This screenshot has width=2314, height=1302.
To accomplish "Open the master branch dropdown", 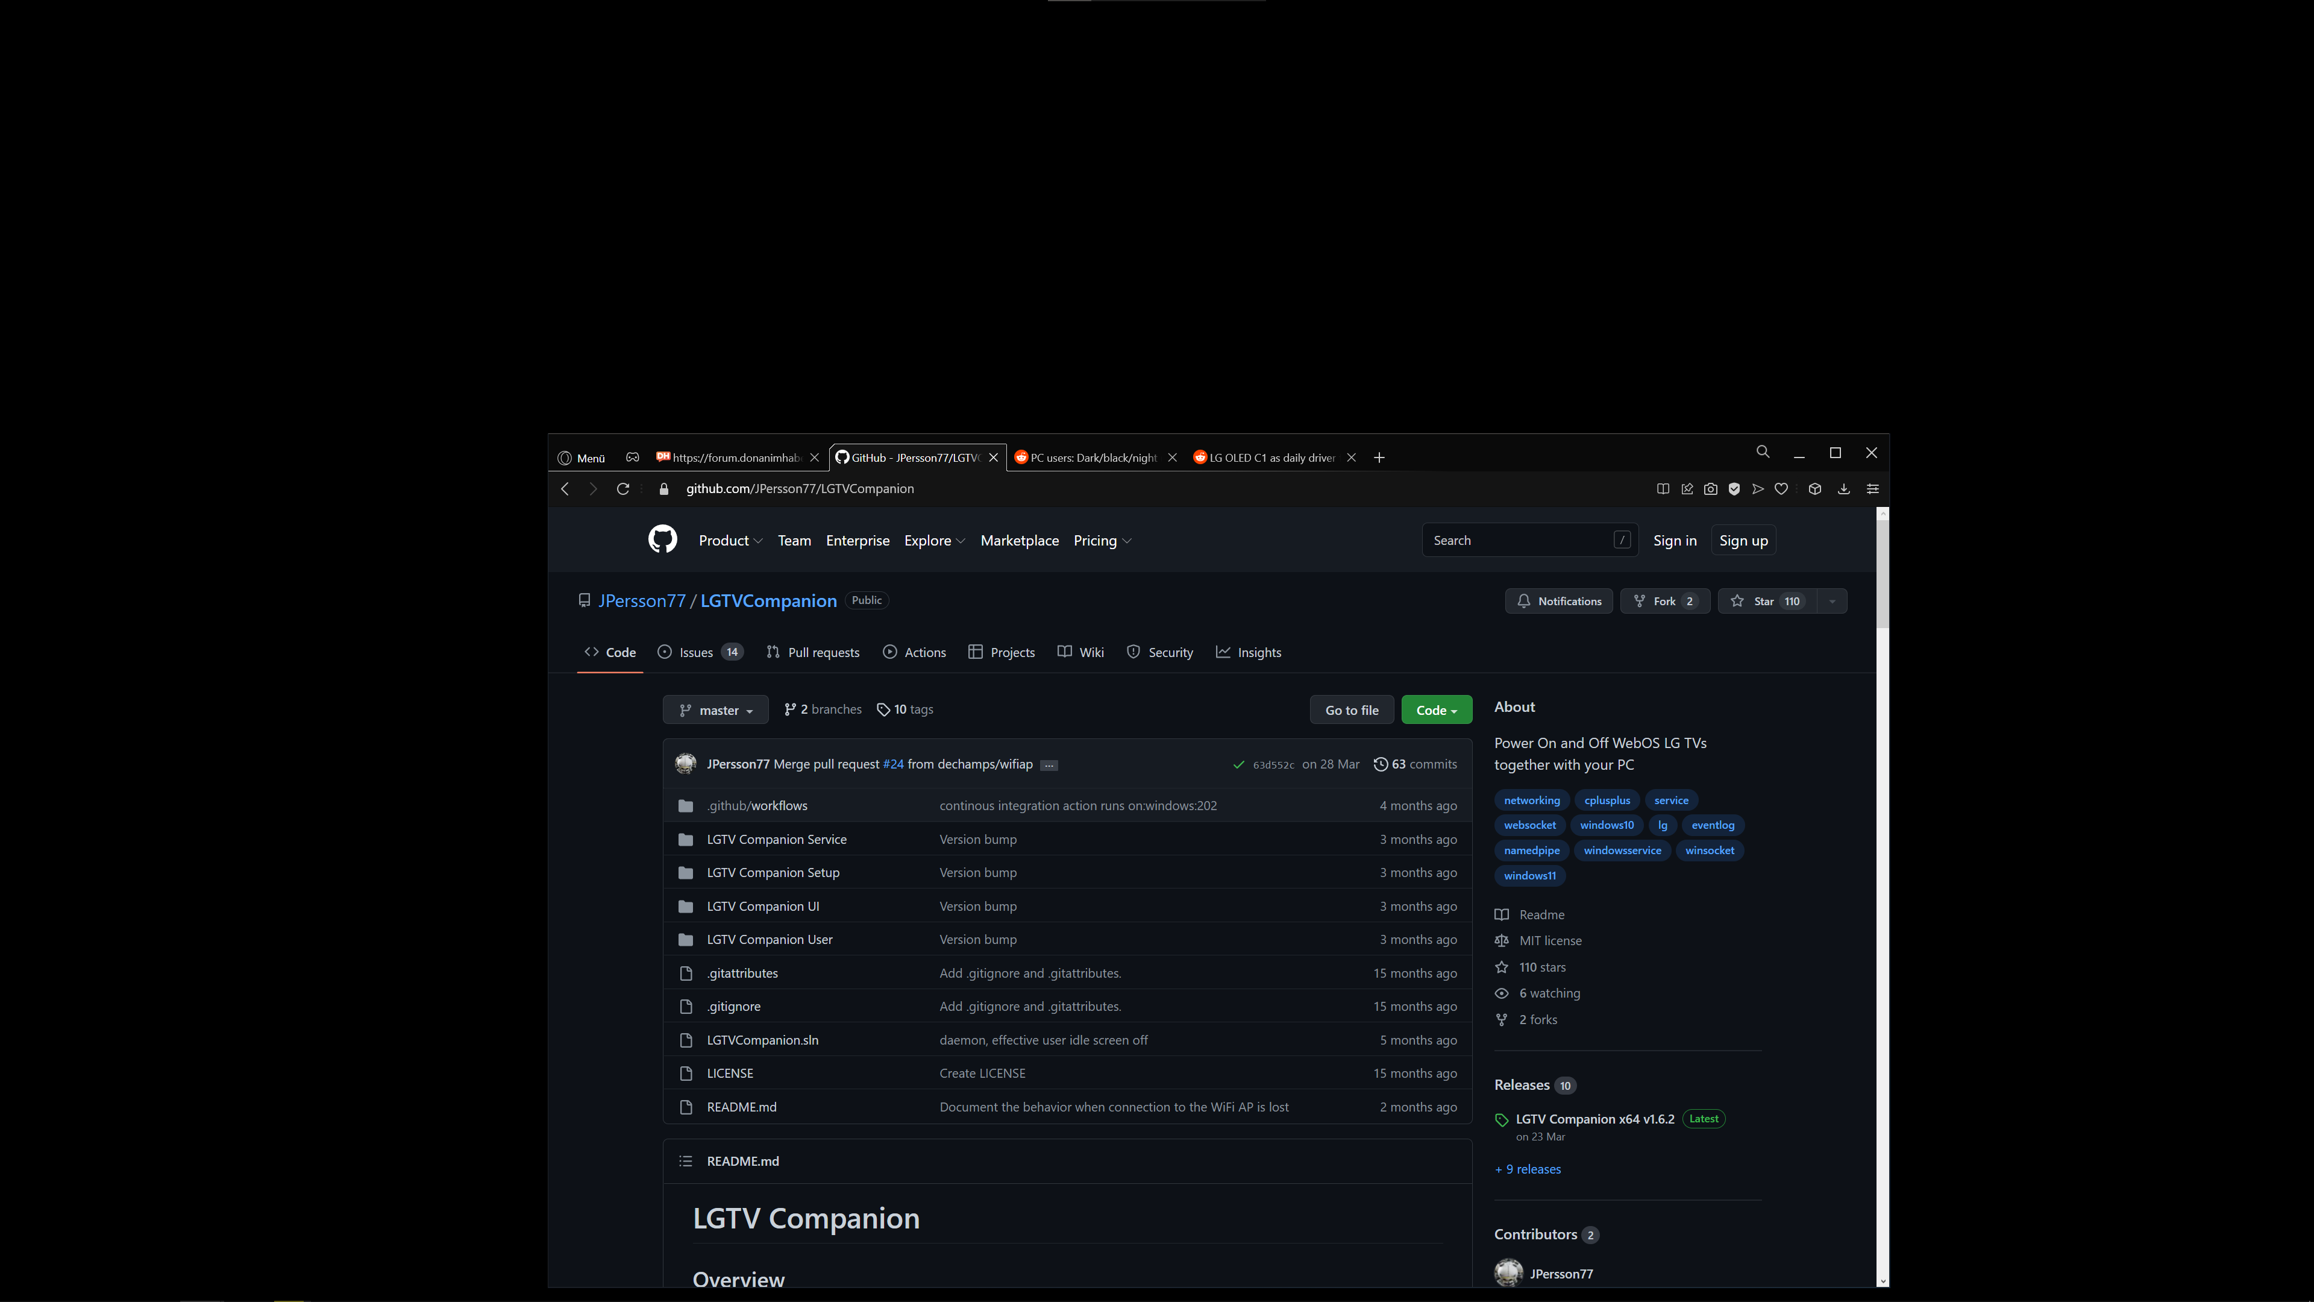I will (716, 710).
